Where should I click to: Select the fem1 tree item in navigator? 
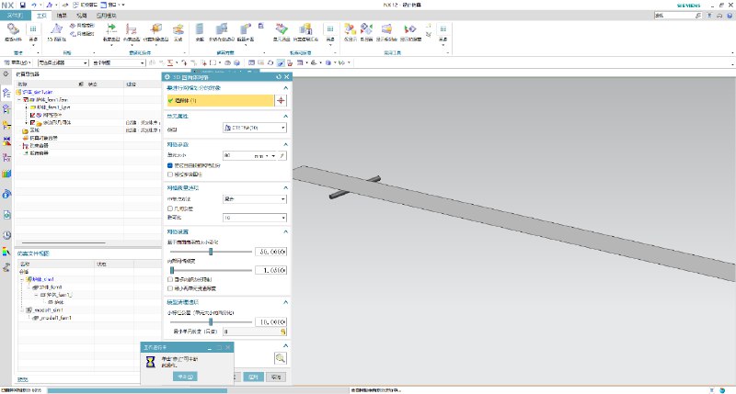point(52,100)
